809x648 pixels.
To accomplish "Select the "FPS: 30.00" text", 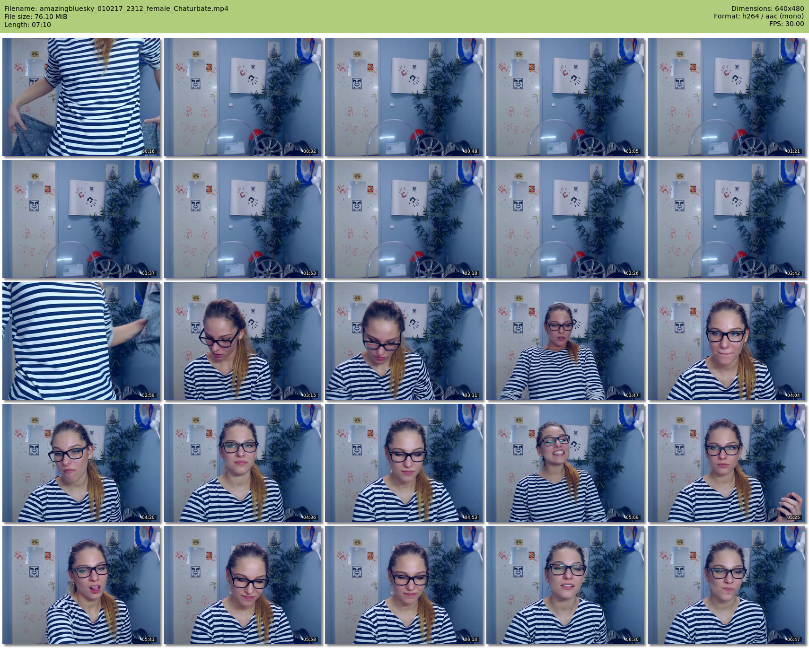I will coord(786,24).
